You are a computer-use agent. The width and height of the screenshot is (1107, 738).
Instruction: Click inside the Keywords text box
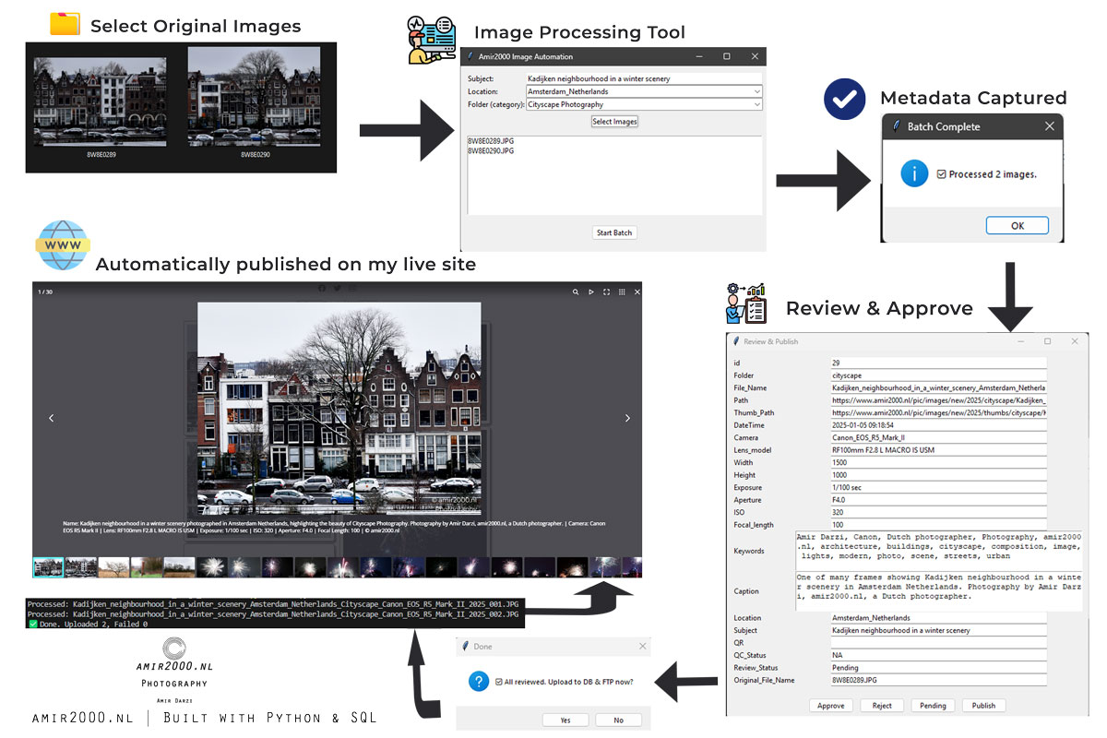pyautogui.click(x=938, y=550)
